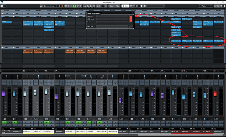The height and width of the screenshot is (137, 226).
Task: Mute the Gavin 002 channel
Action: pos(25,81)
